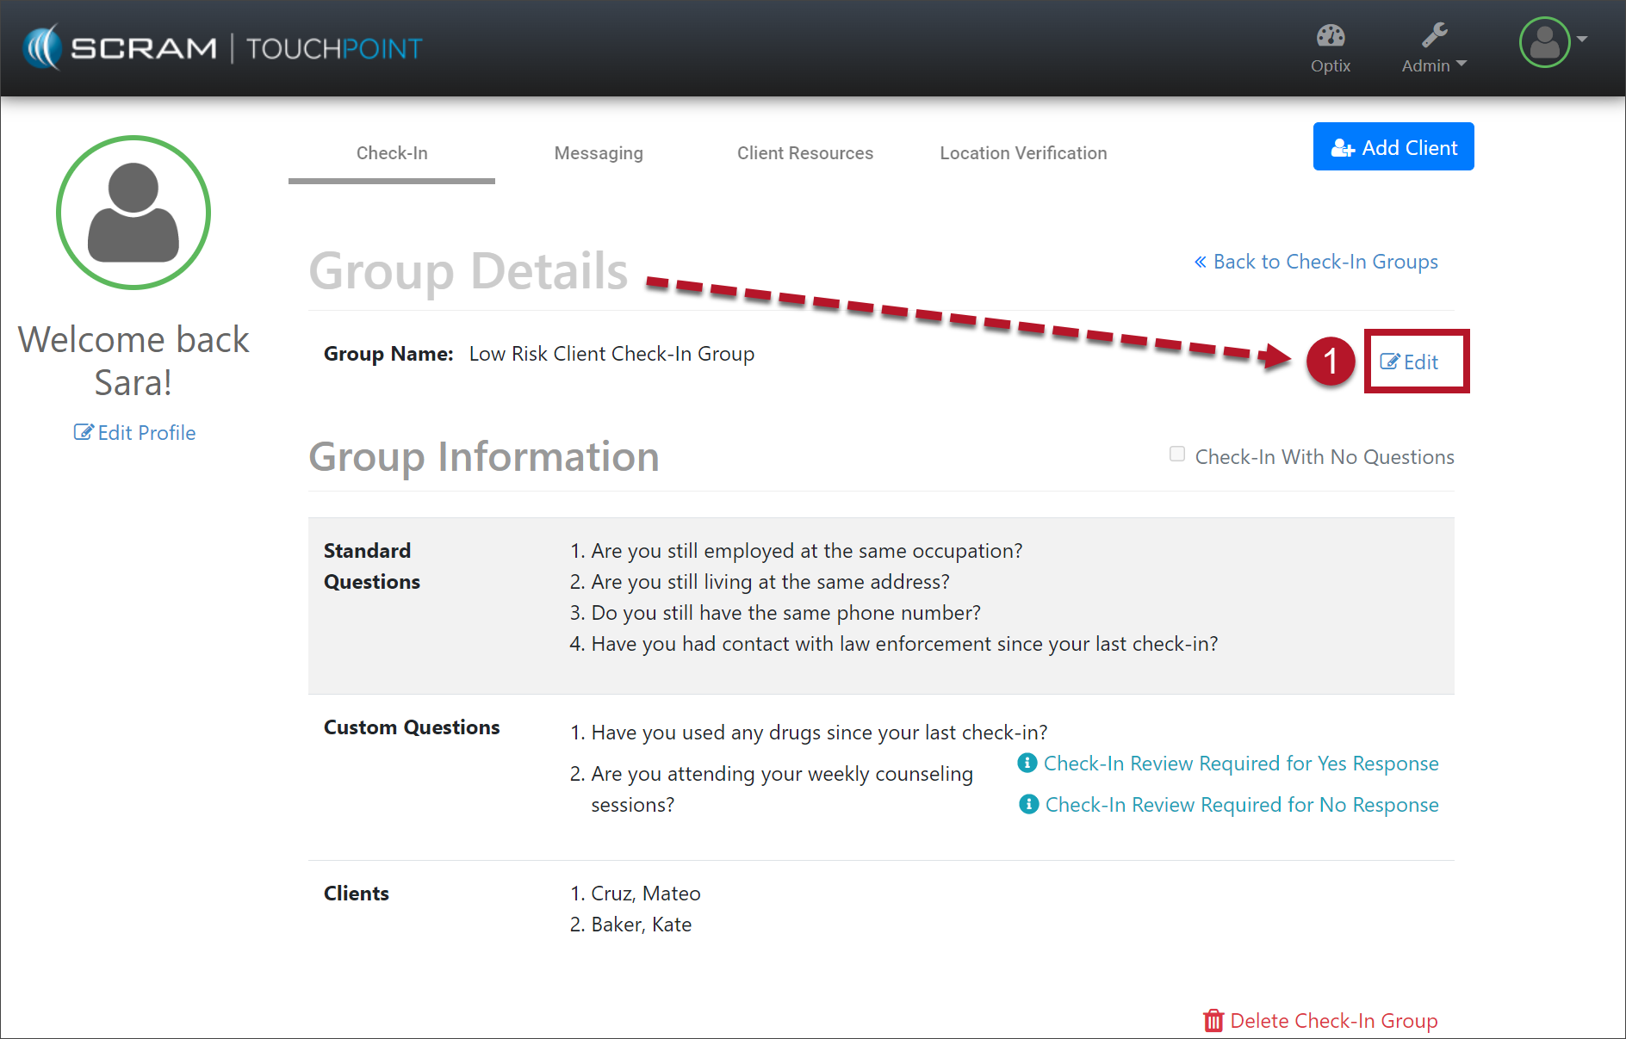Click the pencil icon beside Edit Profile
The image size is (1626, 1039).
(x=83, y=432)
